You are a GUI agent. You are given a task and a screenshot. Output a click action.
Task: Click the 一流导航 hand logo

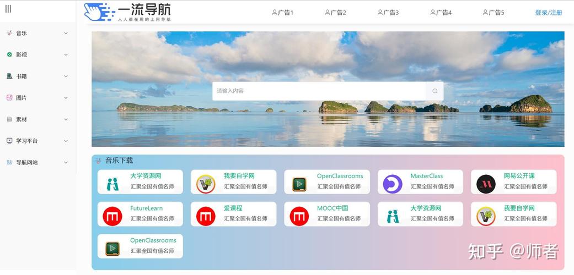coord(100,12)
